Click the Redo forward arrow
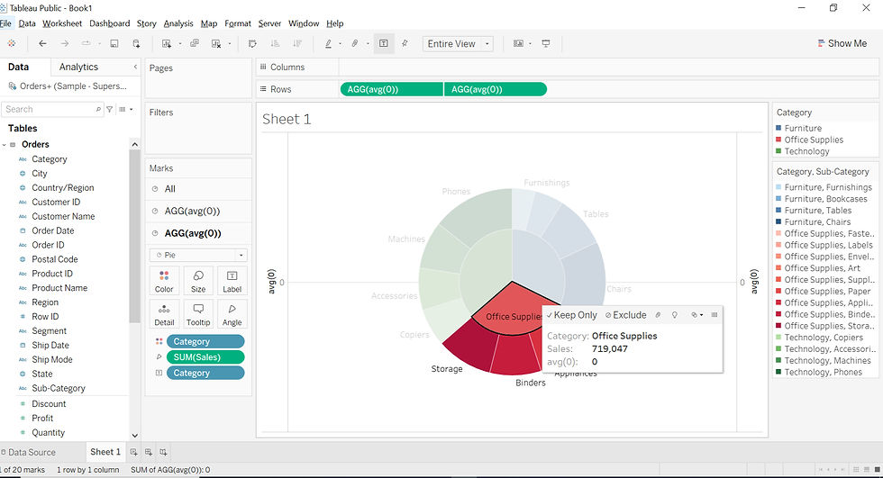Screen dimensions: 883x478 [x=65, y=43]
